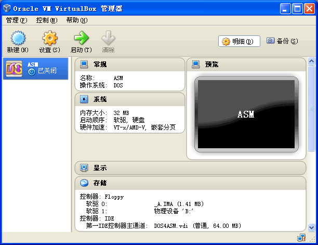Open Settings (设置) gear icon
Screen dimensions: 318x245
click(x=50, y=38)
